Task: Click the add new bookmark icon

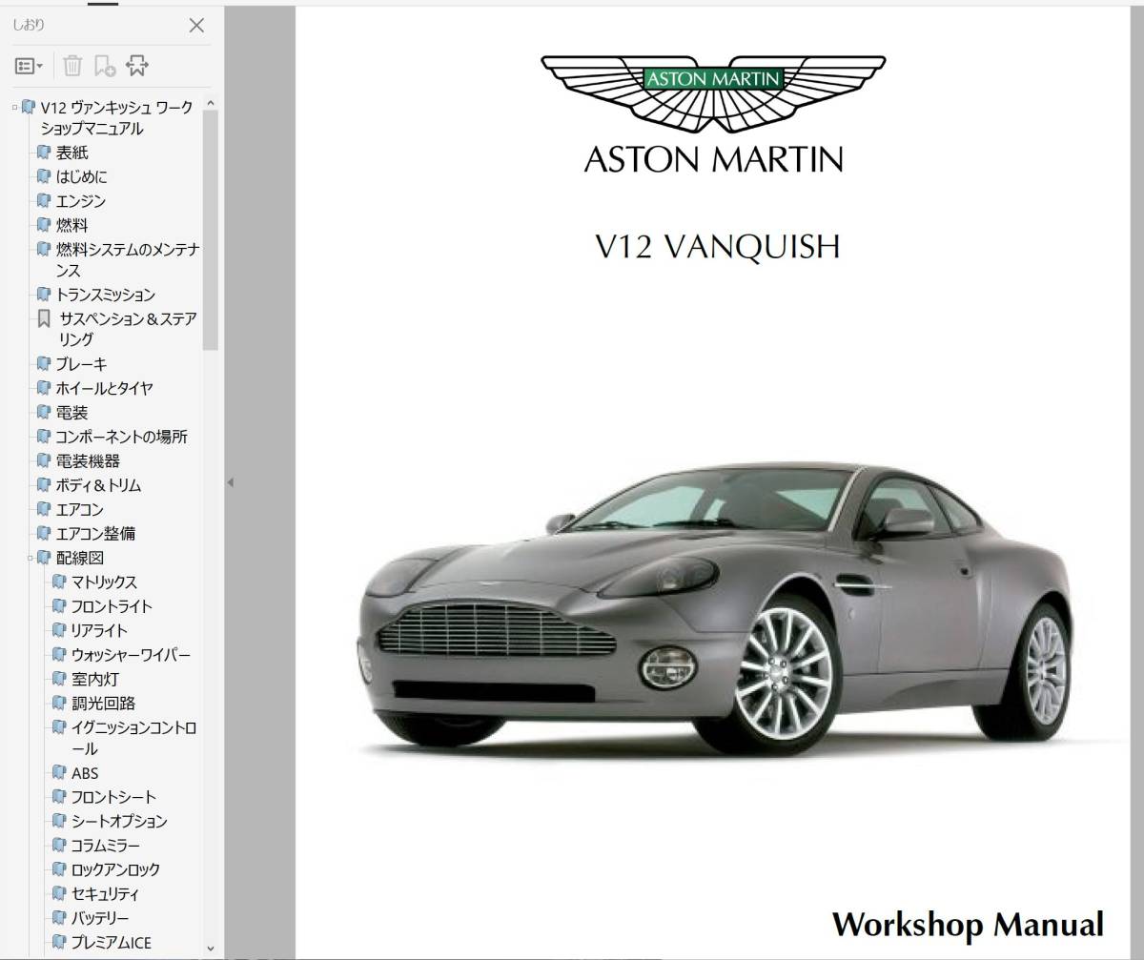Action: pos(105,66)
